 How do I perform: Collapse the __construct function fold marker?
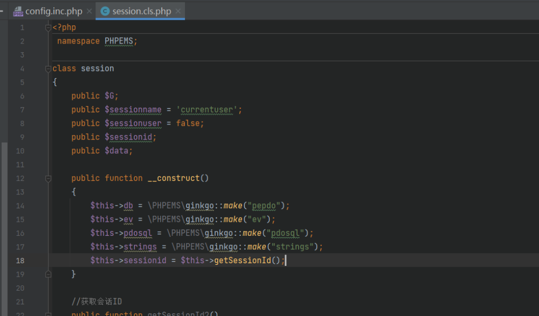(48, 179)
